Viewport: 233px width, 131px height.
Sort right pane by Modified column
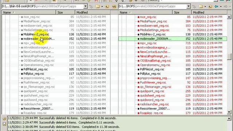209,12
